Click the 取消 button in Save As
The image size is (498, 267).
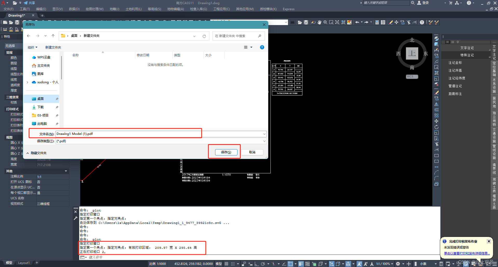252,152
